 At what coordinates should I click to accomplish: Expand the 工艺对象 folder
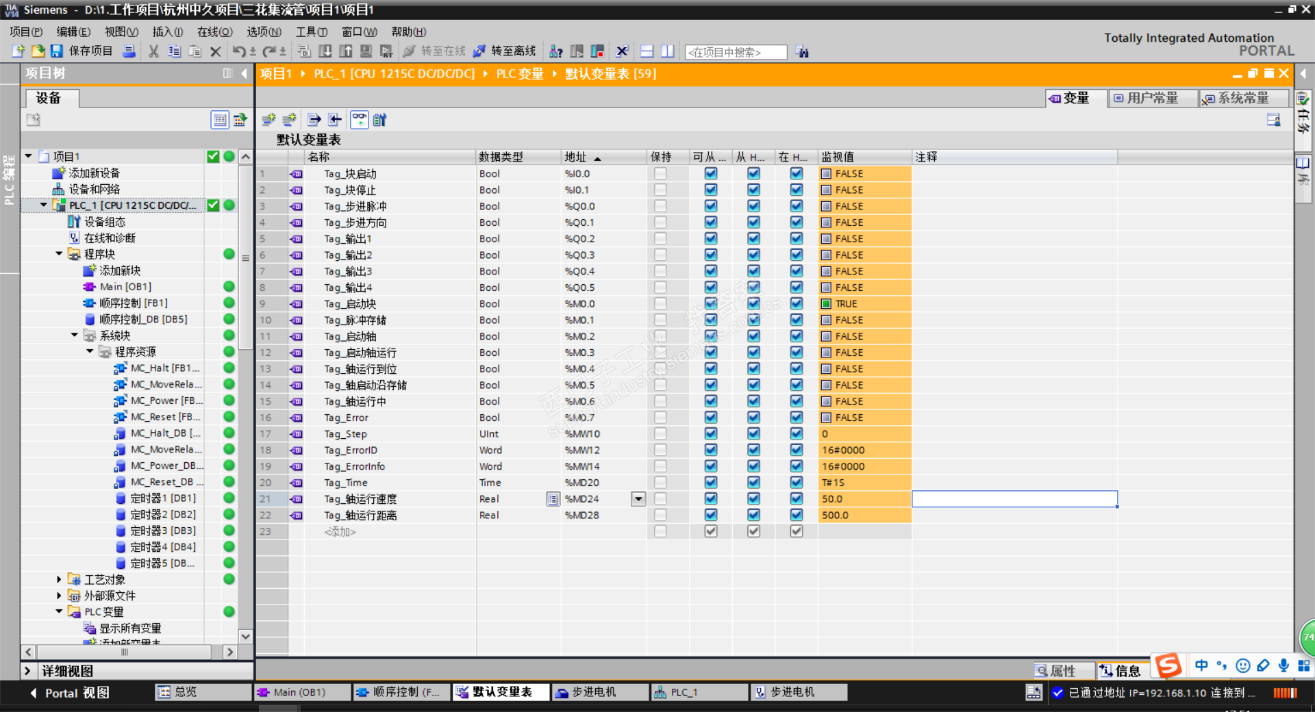point(60,580)
